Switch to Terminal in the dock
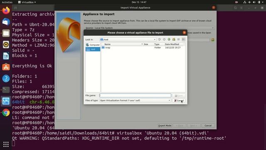 [6, 90]
